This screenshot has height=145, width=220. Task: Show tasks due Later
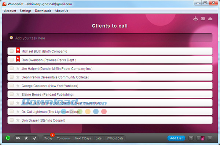tap(99, 138)
